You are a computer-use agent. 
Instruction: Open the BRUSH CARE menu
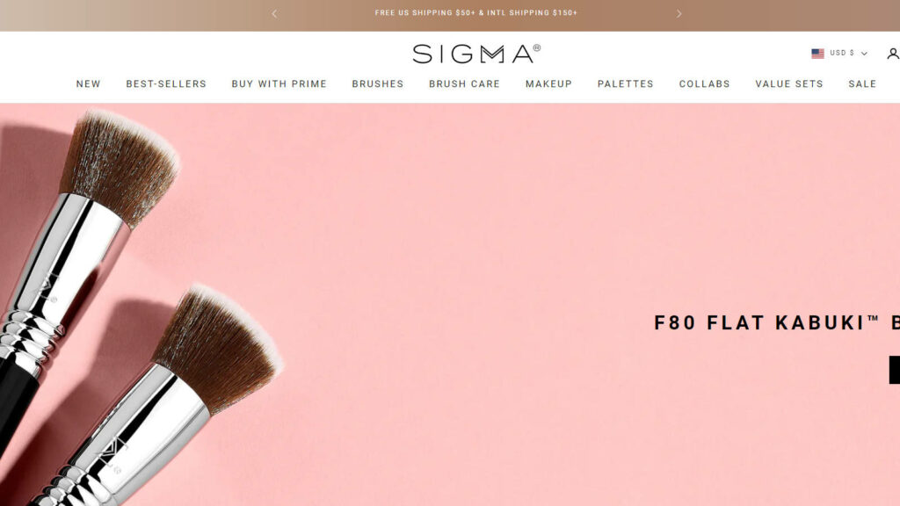pyautogui.click(x=464, y=83)
